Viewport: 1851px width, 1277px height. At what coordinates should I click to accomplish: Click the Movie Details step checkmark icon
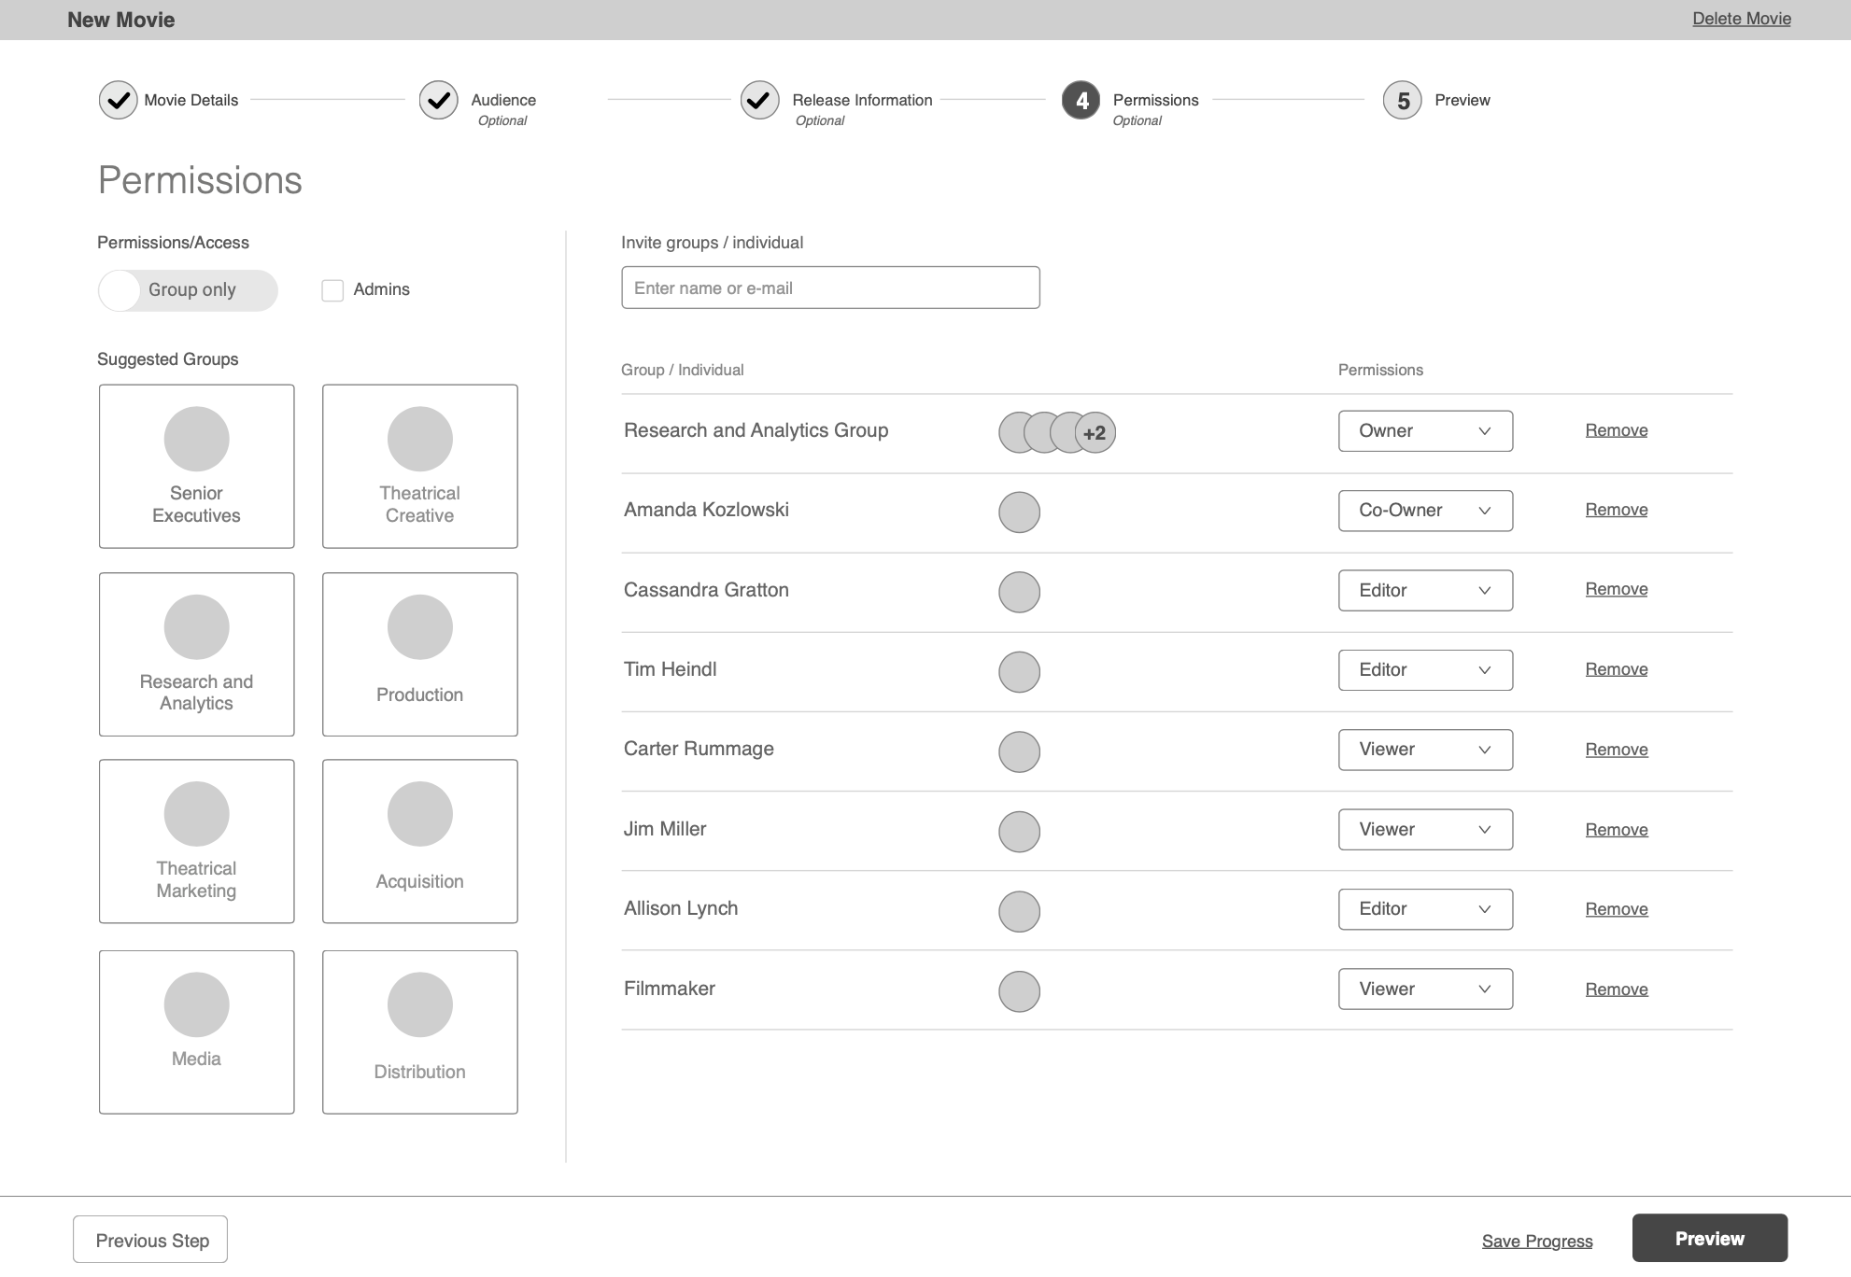point(118,100)
